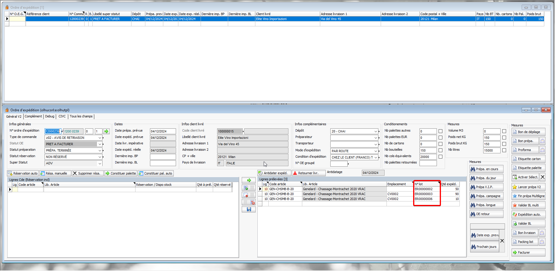
Task: Click the blue floppy disk save button
Action: pyautogui.click(x=249, y=209)
